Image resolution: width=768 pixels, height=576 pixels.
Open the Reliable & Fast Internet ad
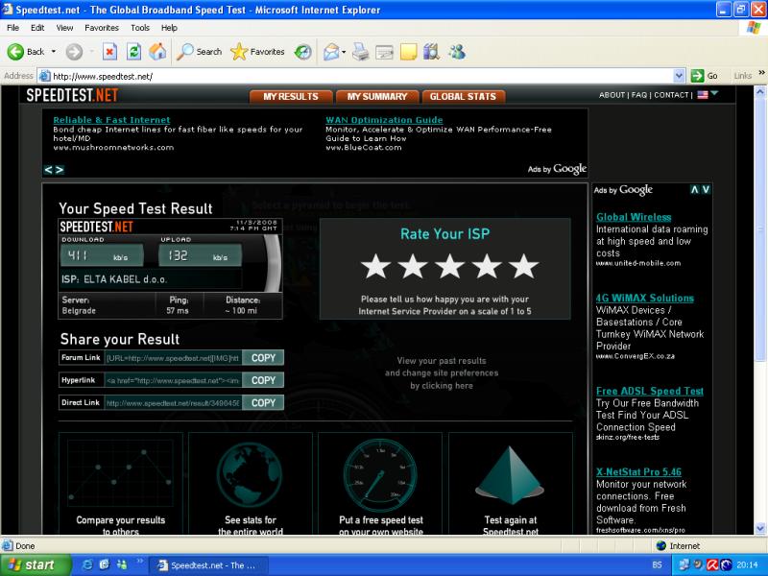[111, 120]
